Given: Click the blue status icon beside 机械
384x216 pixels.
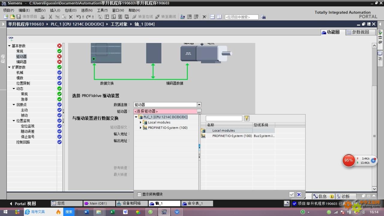Looking at the screenshot, I should (x=59, y=72).
